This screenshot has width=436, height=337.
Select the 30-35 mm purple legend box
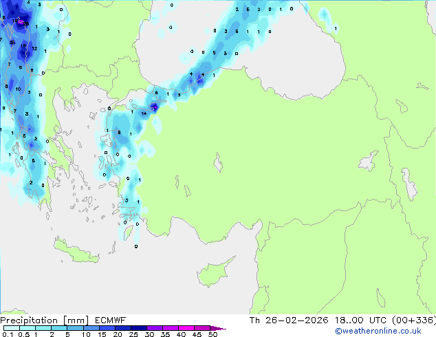point(155,328)
